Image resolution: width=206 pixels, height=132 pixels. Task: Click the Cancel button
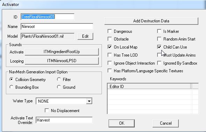coord(165,123)
